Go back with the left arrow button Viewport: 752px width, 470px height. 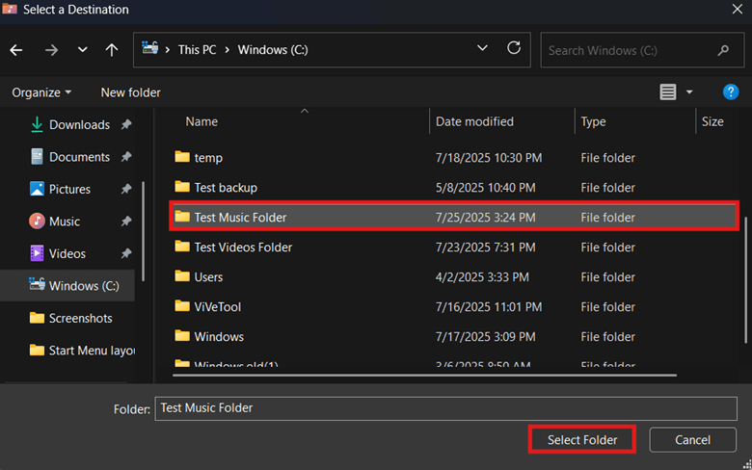(16, 50)
